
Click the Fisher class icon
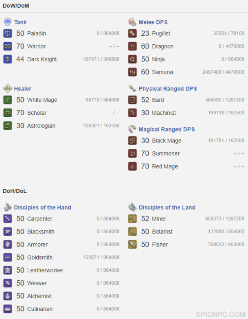[132, 245]
